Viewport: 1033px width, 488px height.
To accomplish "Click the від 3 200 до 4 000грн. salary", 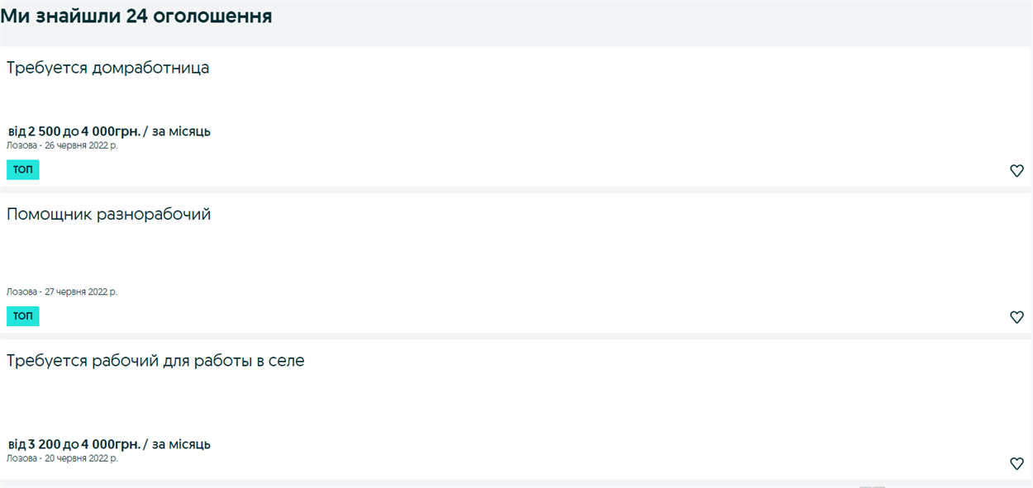I will click(x=74, y=444).
